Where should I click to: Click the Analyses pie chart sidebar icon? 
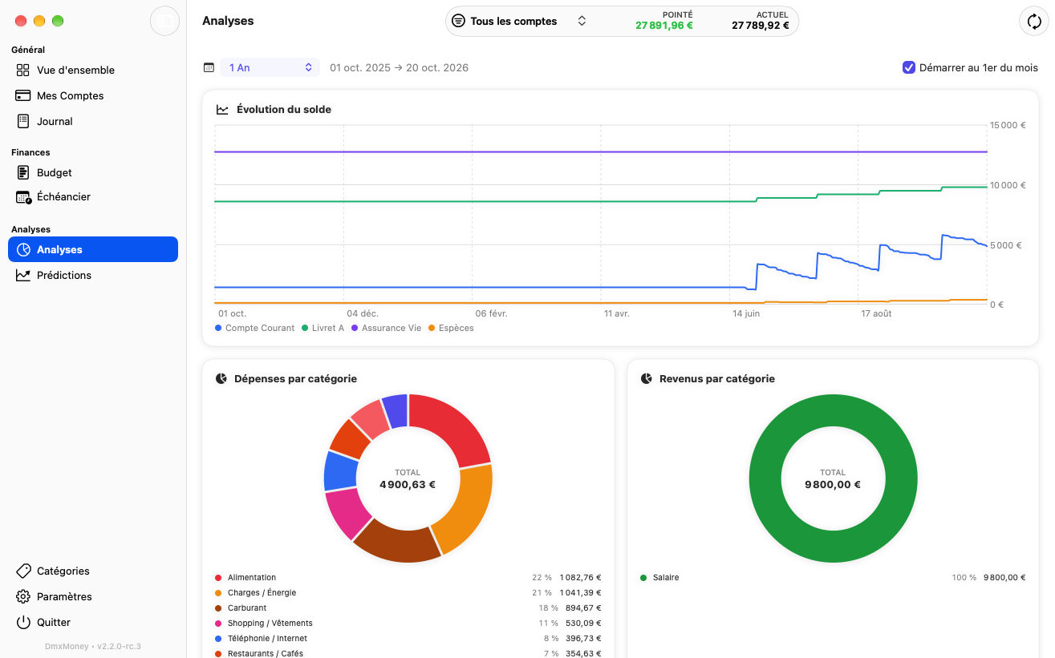pos(23,249)
